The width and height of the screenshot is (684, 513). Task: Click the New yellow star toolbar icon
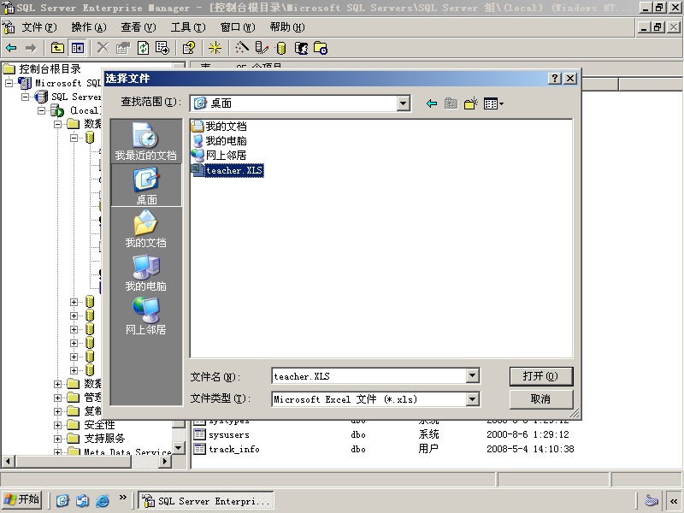pos(215,48)
